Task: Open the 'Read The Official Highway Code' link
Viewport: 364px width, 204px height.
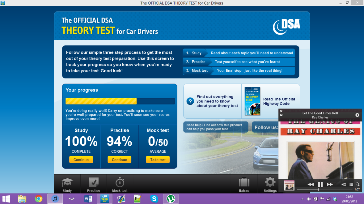Action: (279, 101)
